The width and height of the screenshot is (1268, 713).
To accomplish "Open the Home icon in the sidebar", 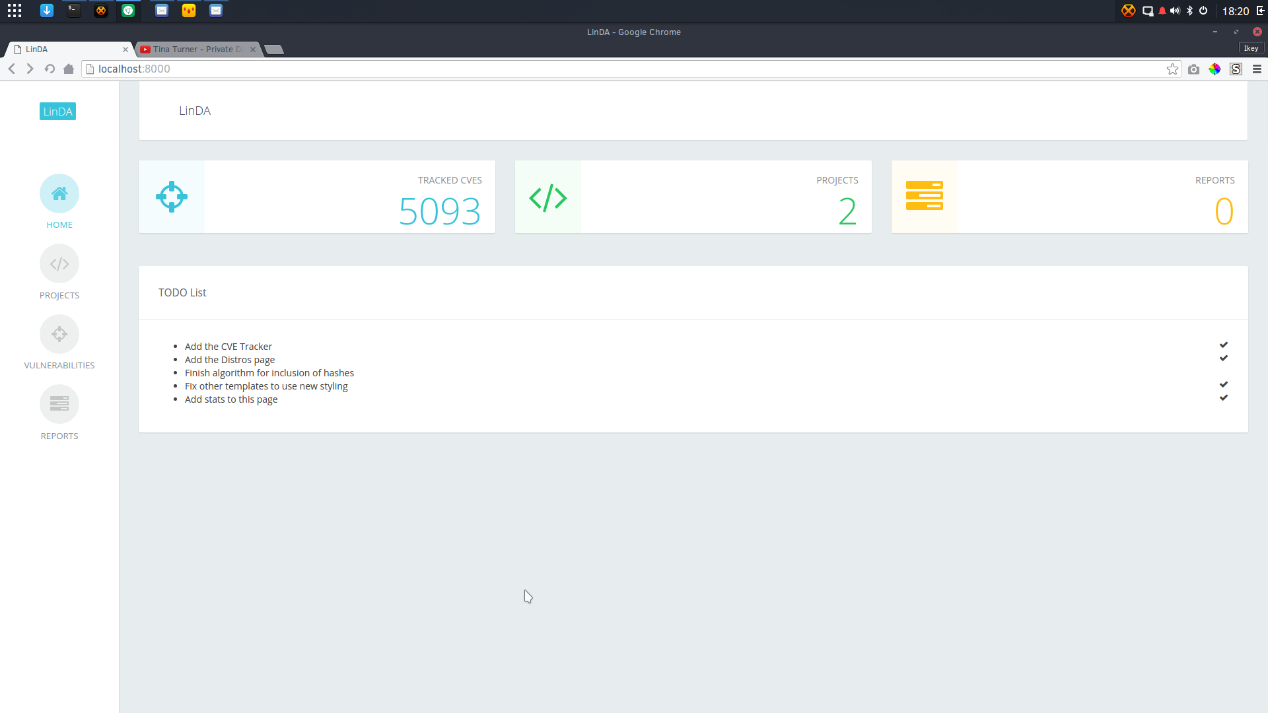I will [x=59, y=193].
